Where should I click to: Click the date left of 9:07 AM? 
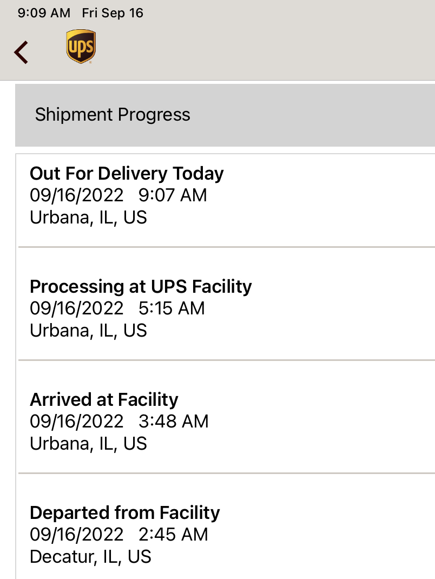(76, 195)
